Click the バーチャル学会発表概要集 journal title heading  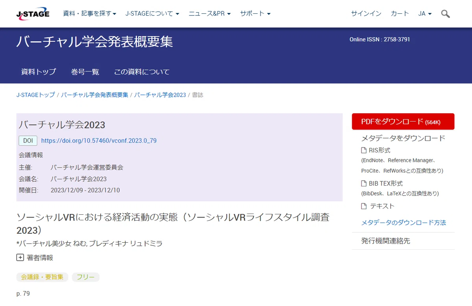[x=94, y=42]
